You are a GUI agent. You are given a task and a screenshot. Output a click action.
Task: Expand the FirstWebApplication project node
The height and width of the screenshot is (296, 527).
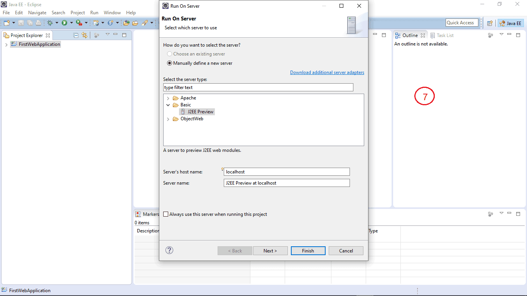(x=6, y=45)
